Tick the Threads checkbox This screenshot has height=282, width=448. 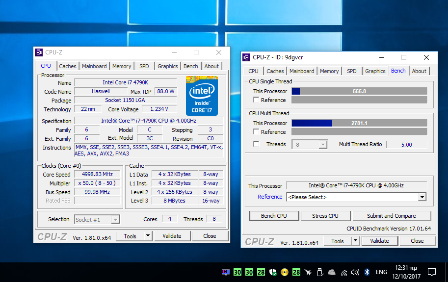tap(256, 144)
